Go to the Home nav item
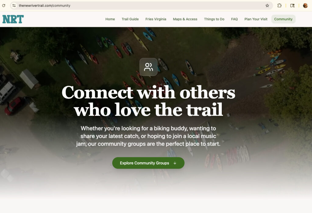Image resolution: width=312 pixels, height=213 pixels. click(110, 19)
